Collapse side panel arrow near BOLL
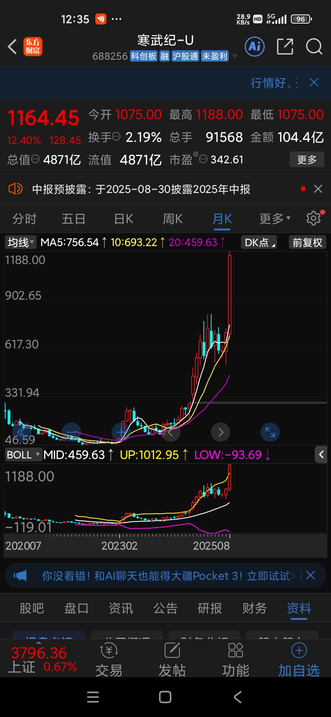331x717 pixels. tap(321, 454)
